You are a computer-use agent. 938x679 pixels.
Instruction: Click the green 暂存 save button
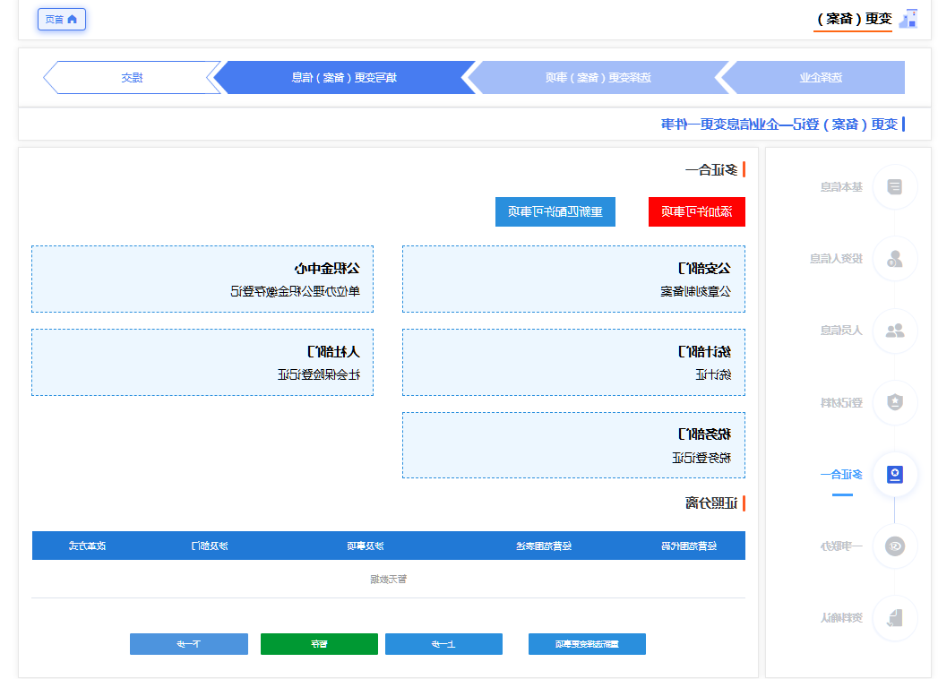coord(320,644)
